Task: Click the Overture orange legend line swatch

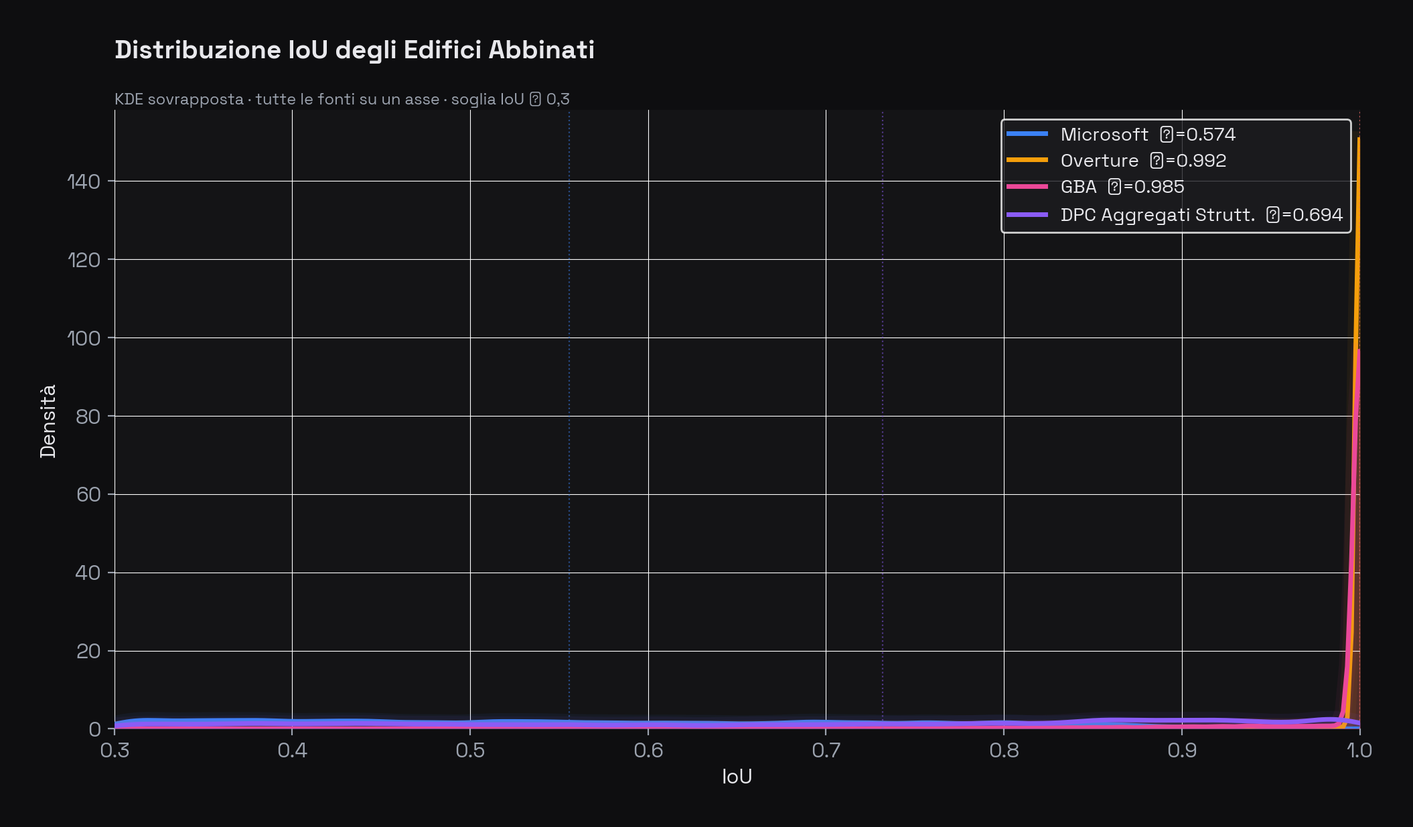Action: [x=1027, y=160]
